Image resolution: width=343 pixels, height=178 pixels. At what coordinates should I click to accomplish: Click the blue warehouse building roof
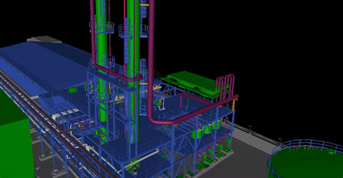[x=47, y=60]
